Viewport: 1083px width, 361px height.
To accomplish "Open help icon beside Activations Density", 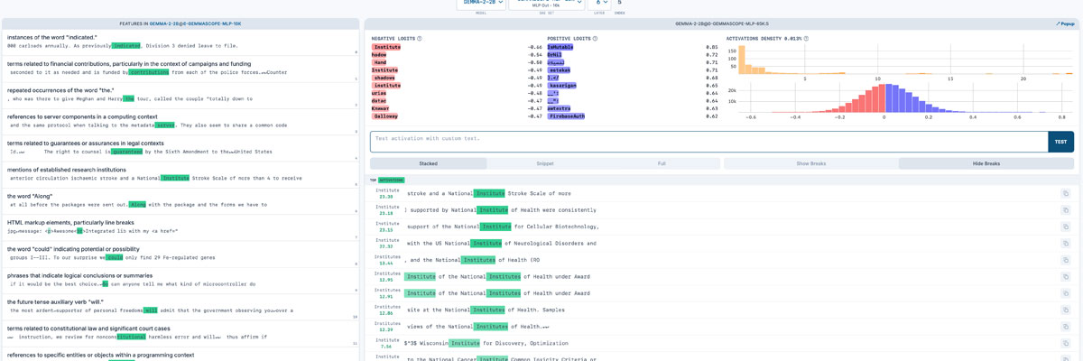I will pos(806,39).
